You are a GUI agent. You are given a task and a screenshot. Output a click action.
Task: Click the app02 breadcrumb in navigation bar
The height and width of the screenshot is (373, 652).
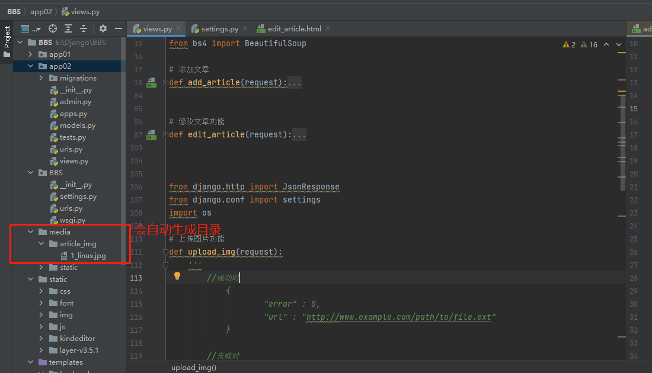coord(41,12)
